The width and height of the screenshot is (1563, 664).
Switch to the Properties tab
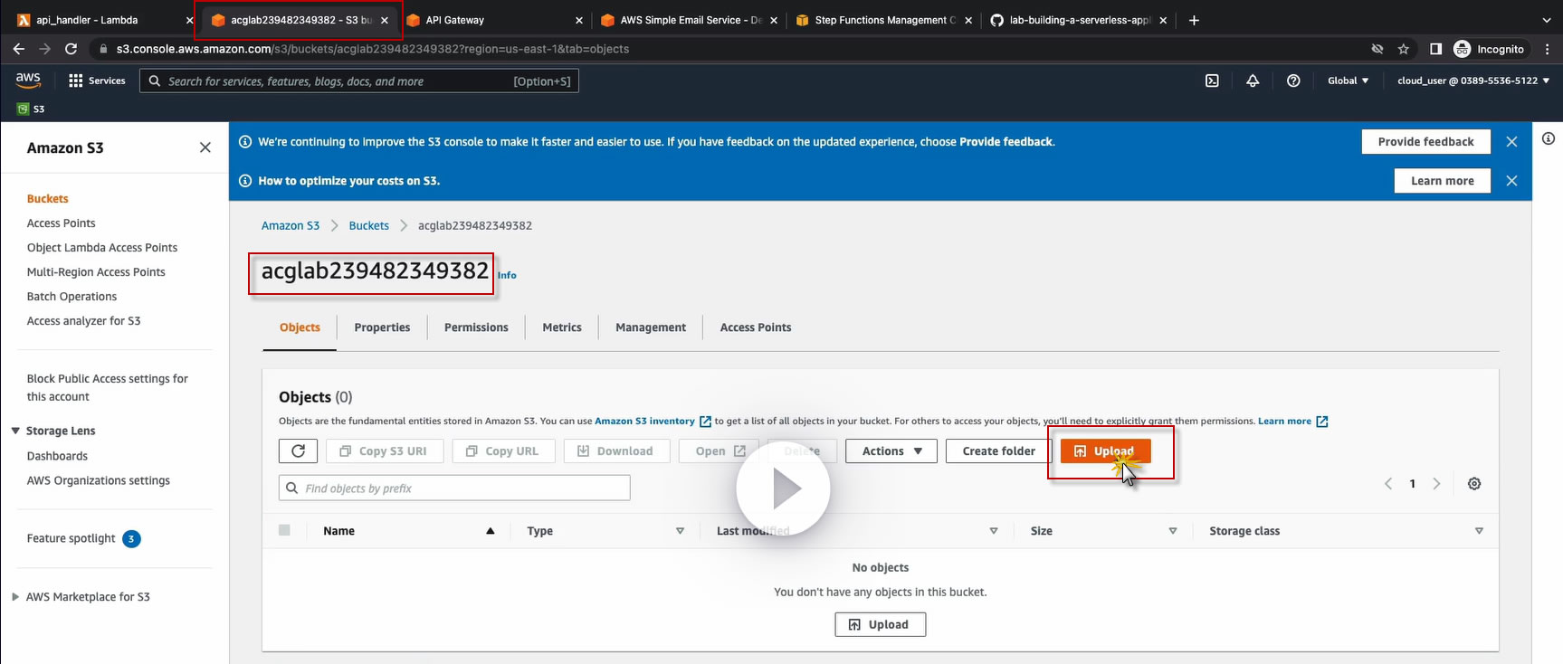(x=382, y=327)
